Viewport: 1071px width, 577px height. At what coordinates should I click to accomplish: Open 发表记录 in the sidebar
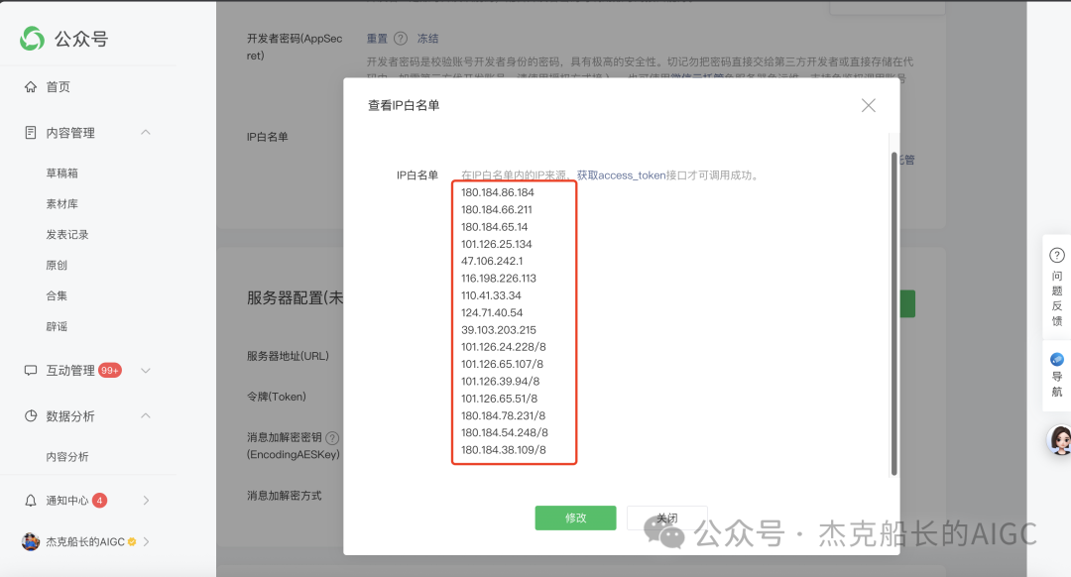tap(67, 235)
